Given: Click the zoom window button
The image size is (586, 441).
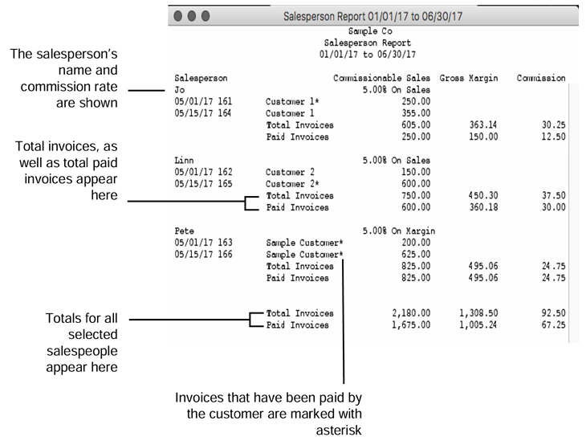Looking at the screenshot, I should point(206,16).
